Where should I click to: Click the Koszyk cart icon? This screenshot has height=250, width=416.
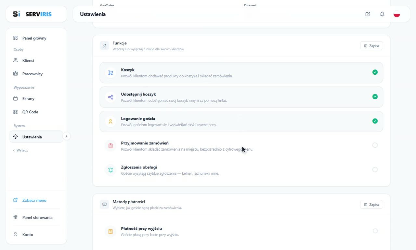coord(110,73)
